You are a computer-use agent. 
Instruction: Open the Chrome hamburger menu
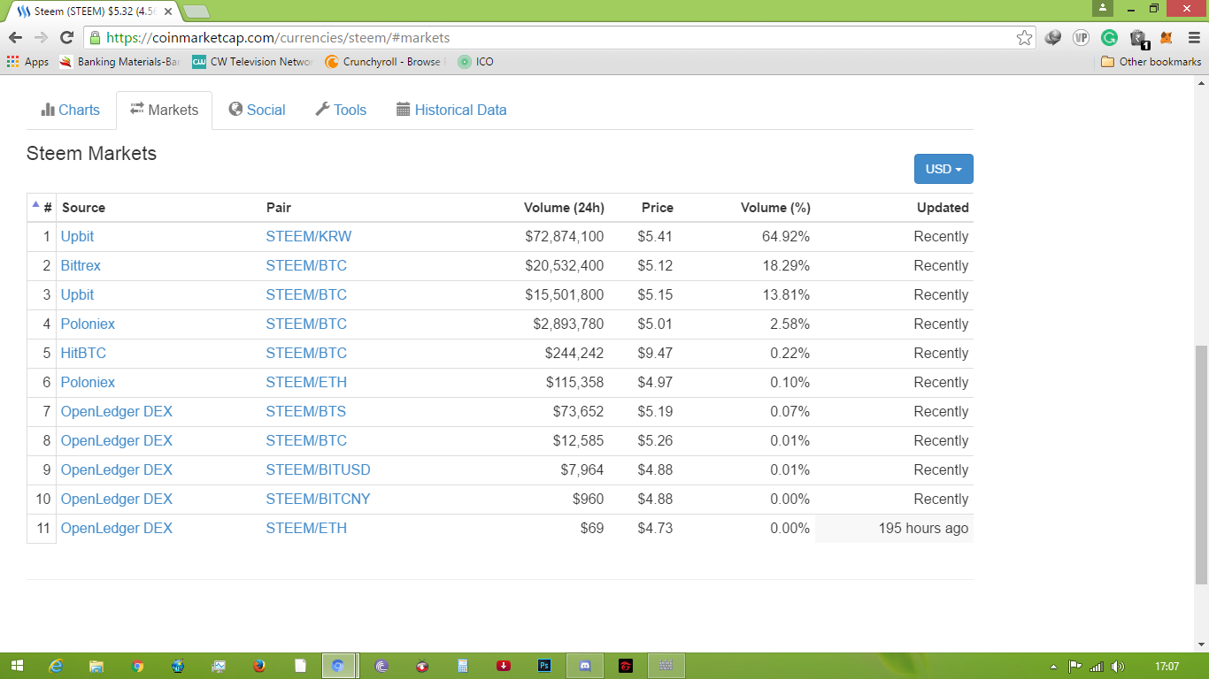point(1194,38)
